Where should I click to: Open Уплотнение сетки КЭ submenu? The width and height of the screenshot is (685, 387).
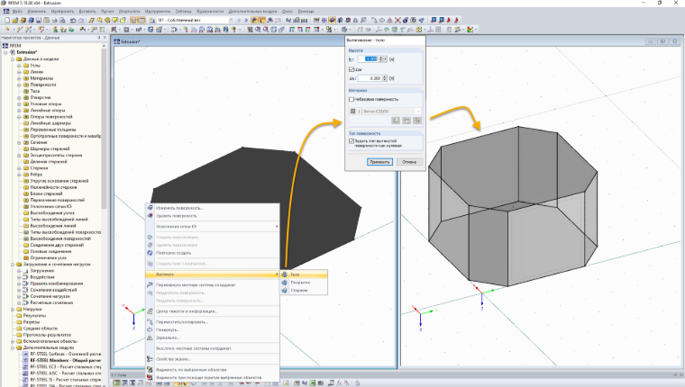[x=213, y=227]
